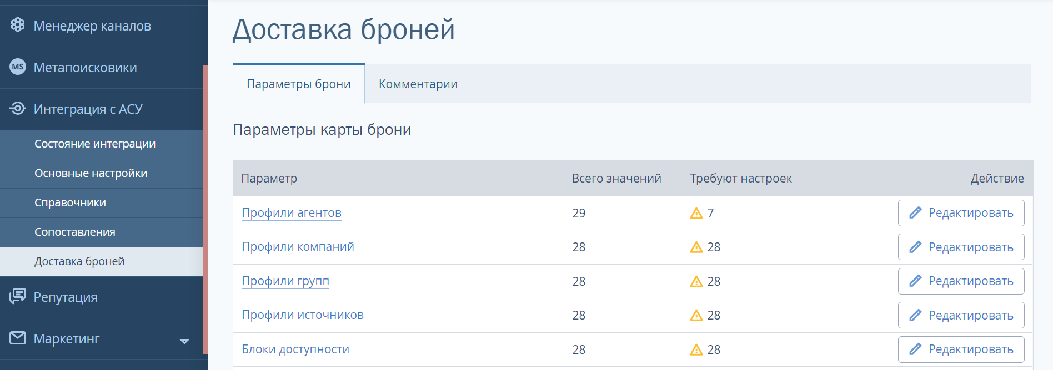Collapse the Интеграция с АСУ section

pos(101,109)
